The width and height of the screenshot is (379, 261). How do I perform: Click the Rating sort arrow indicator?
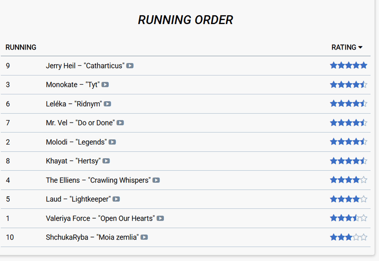pyautogui.click(x=361, y=48)
